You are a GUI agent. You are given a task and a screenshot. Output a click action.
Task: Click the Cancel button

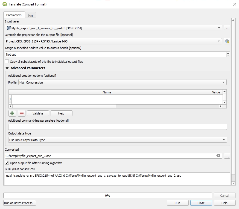[x=225, y=195]
